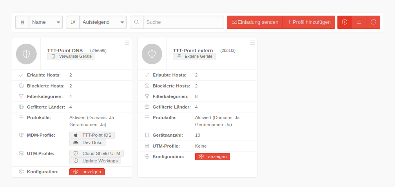The image size is (395, 187).
Task: Show configuration of TTT-Point DNS profile
Action: (x=87, y=172)
